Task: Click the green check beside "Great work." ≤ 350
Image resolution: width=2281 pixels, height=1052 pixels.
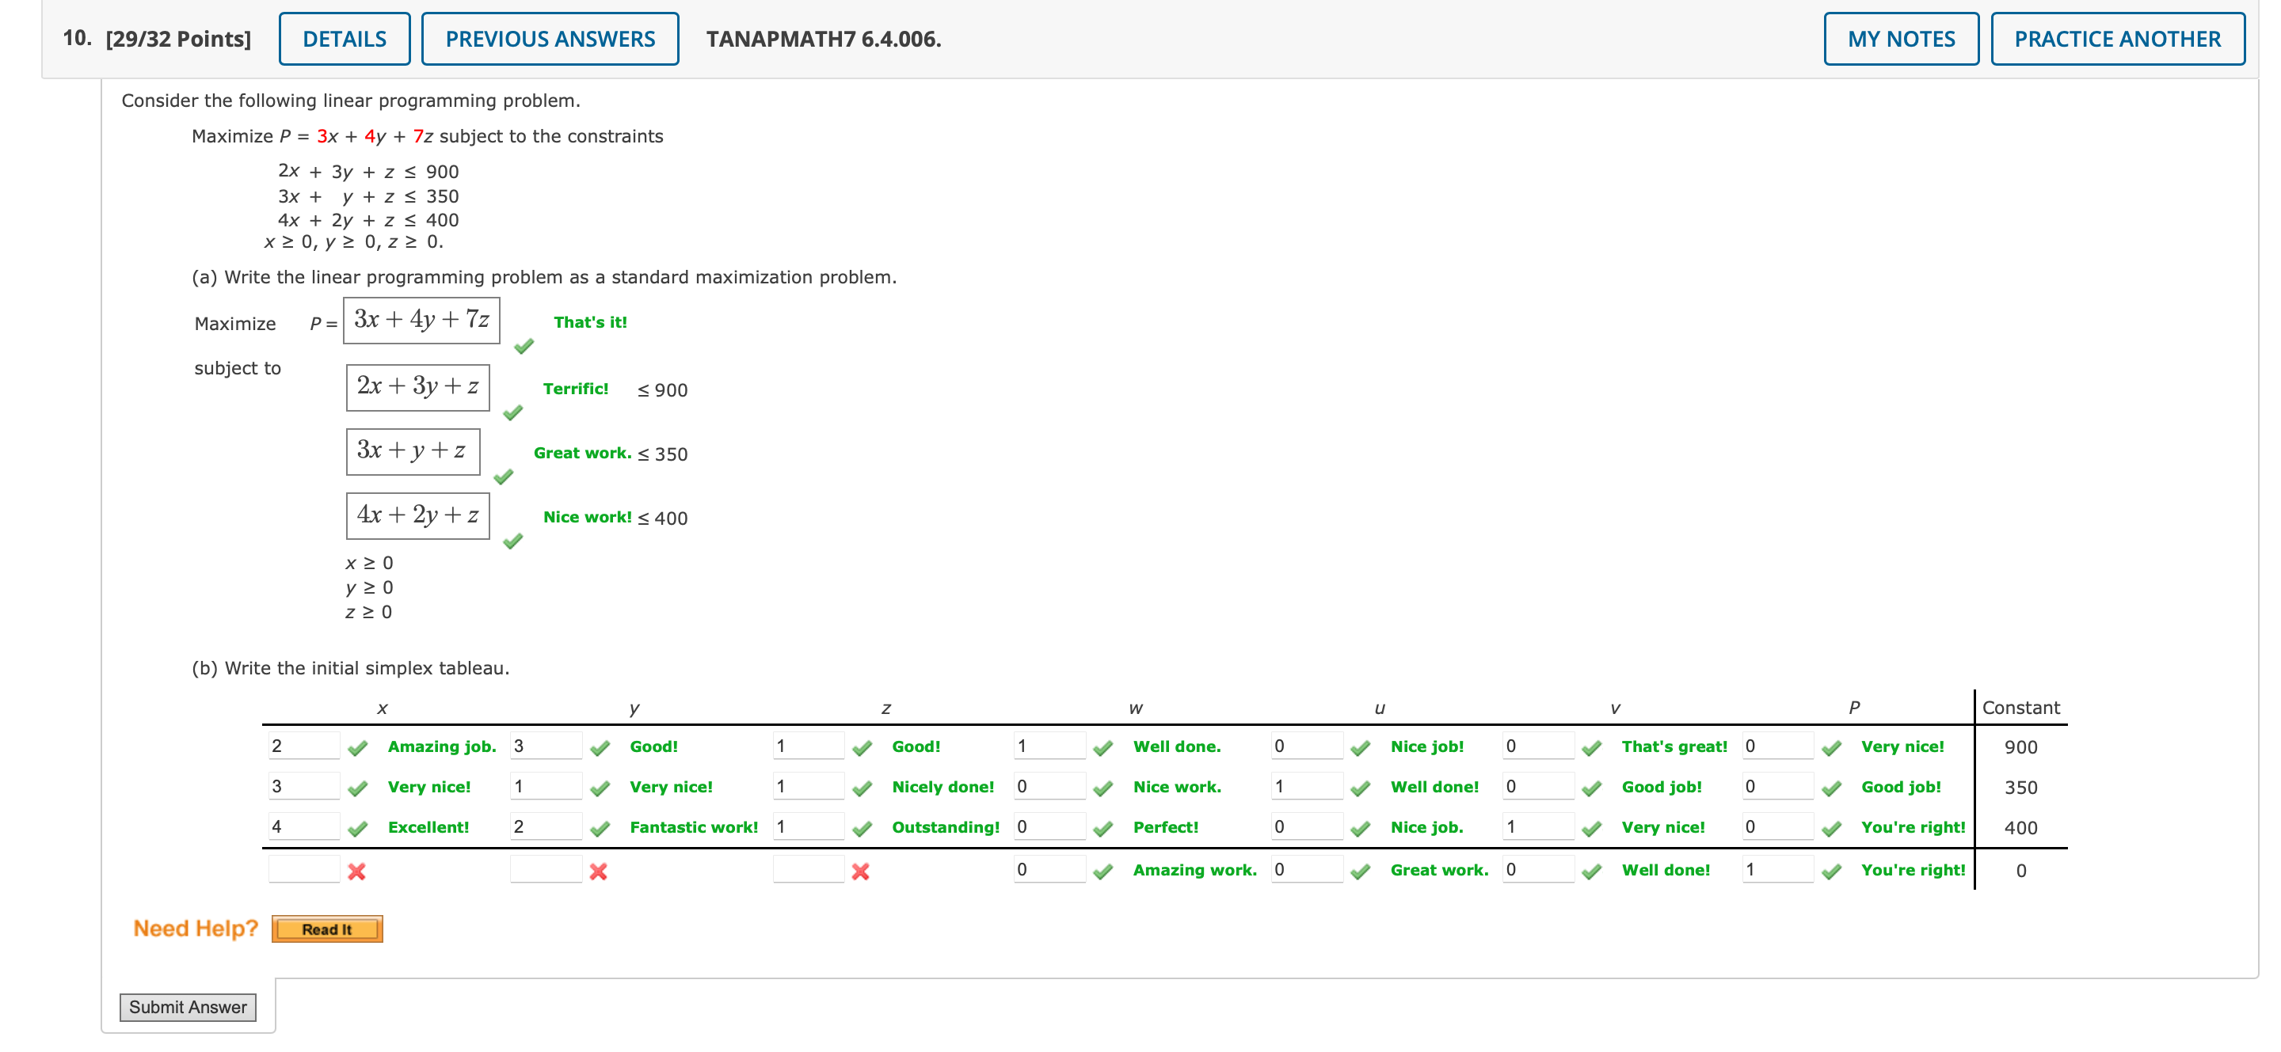Action: coord(504,477)
